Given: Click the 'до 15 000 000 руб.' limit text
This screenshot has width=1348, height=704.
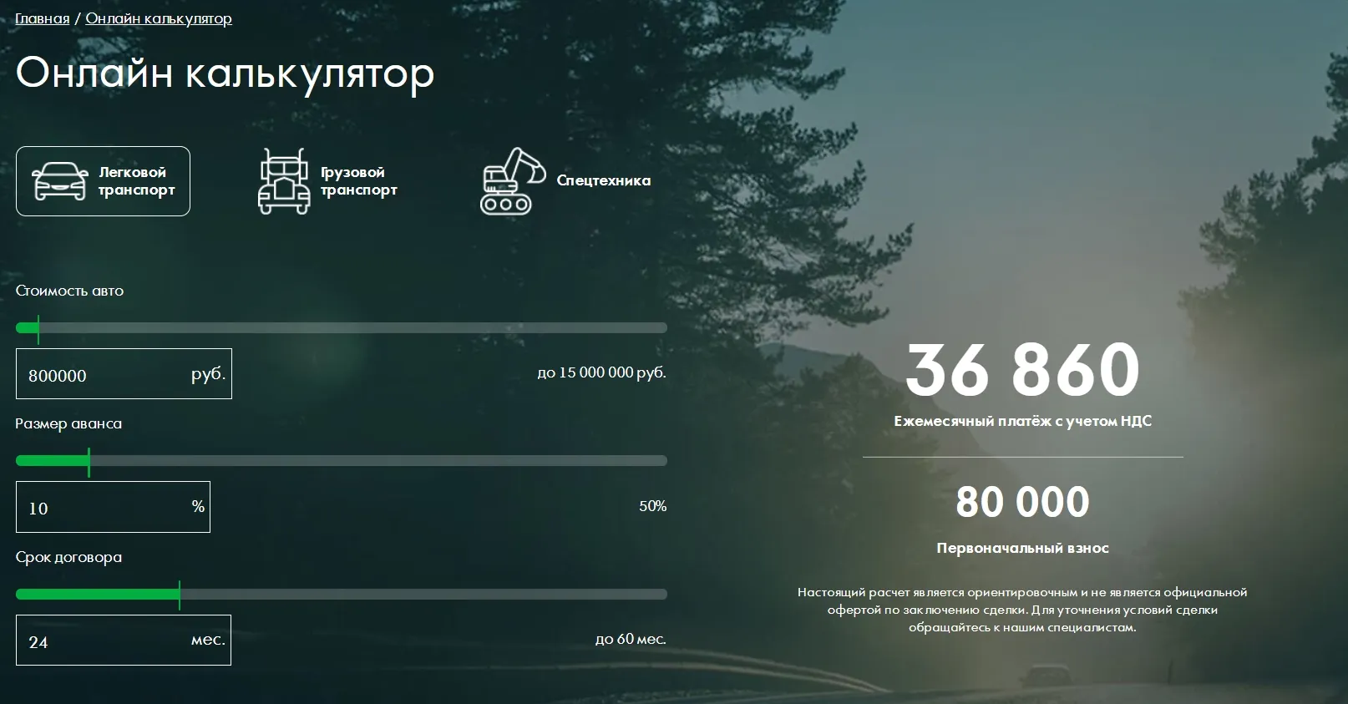Looking at the screenshot, I should click(601, 372).
